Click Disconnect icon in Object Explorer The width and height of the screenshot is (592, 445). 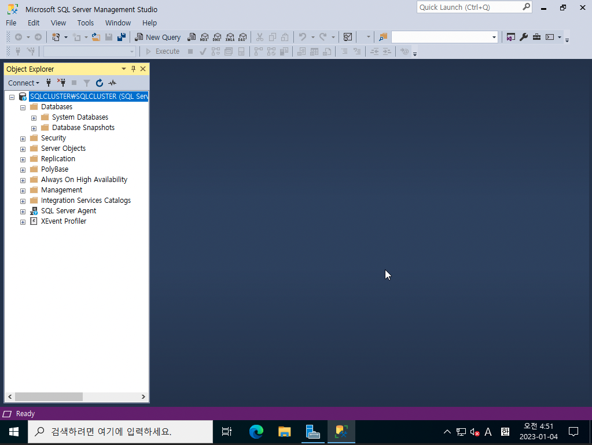61,83
